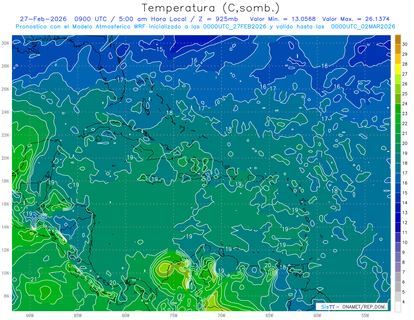Click the "60W" longitude label

click(x=317, y=316)
